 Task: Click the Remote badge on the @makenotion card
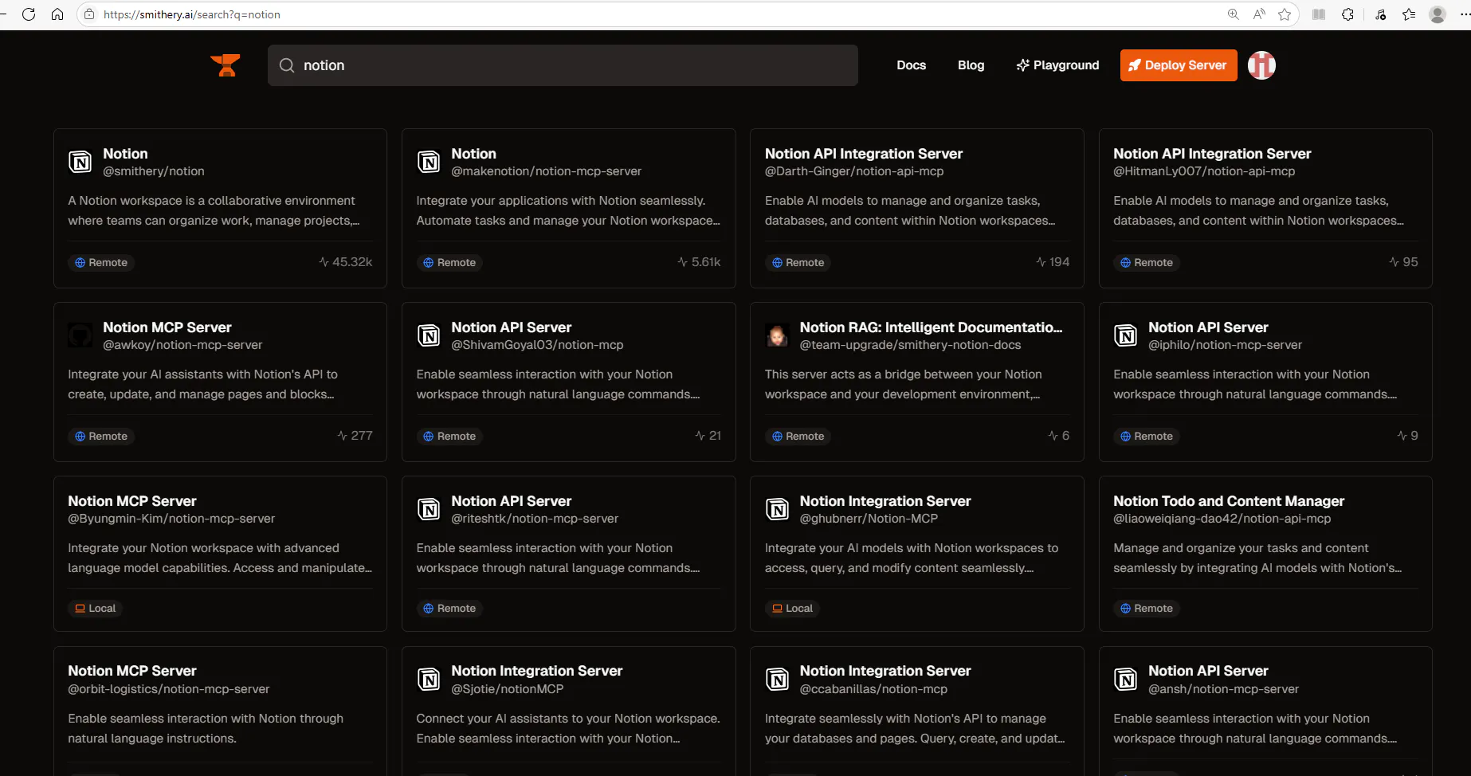point(449,262)
